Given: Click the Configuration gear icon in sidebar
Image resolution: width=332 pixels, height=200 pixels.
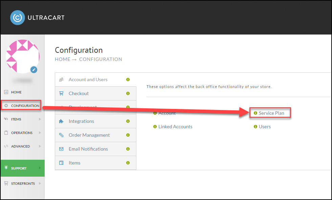Looking at the screenshot, I should (x=6, y=105).
